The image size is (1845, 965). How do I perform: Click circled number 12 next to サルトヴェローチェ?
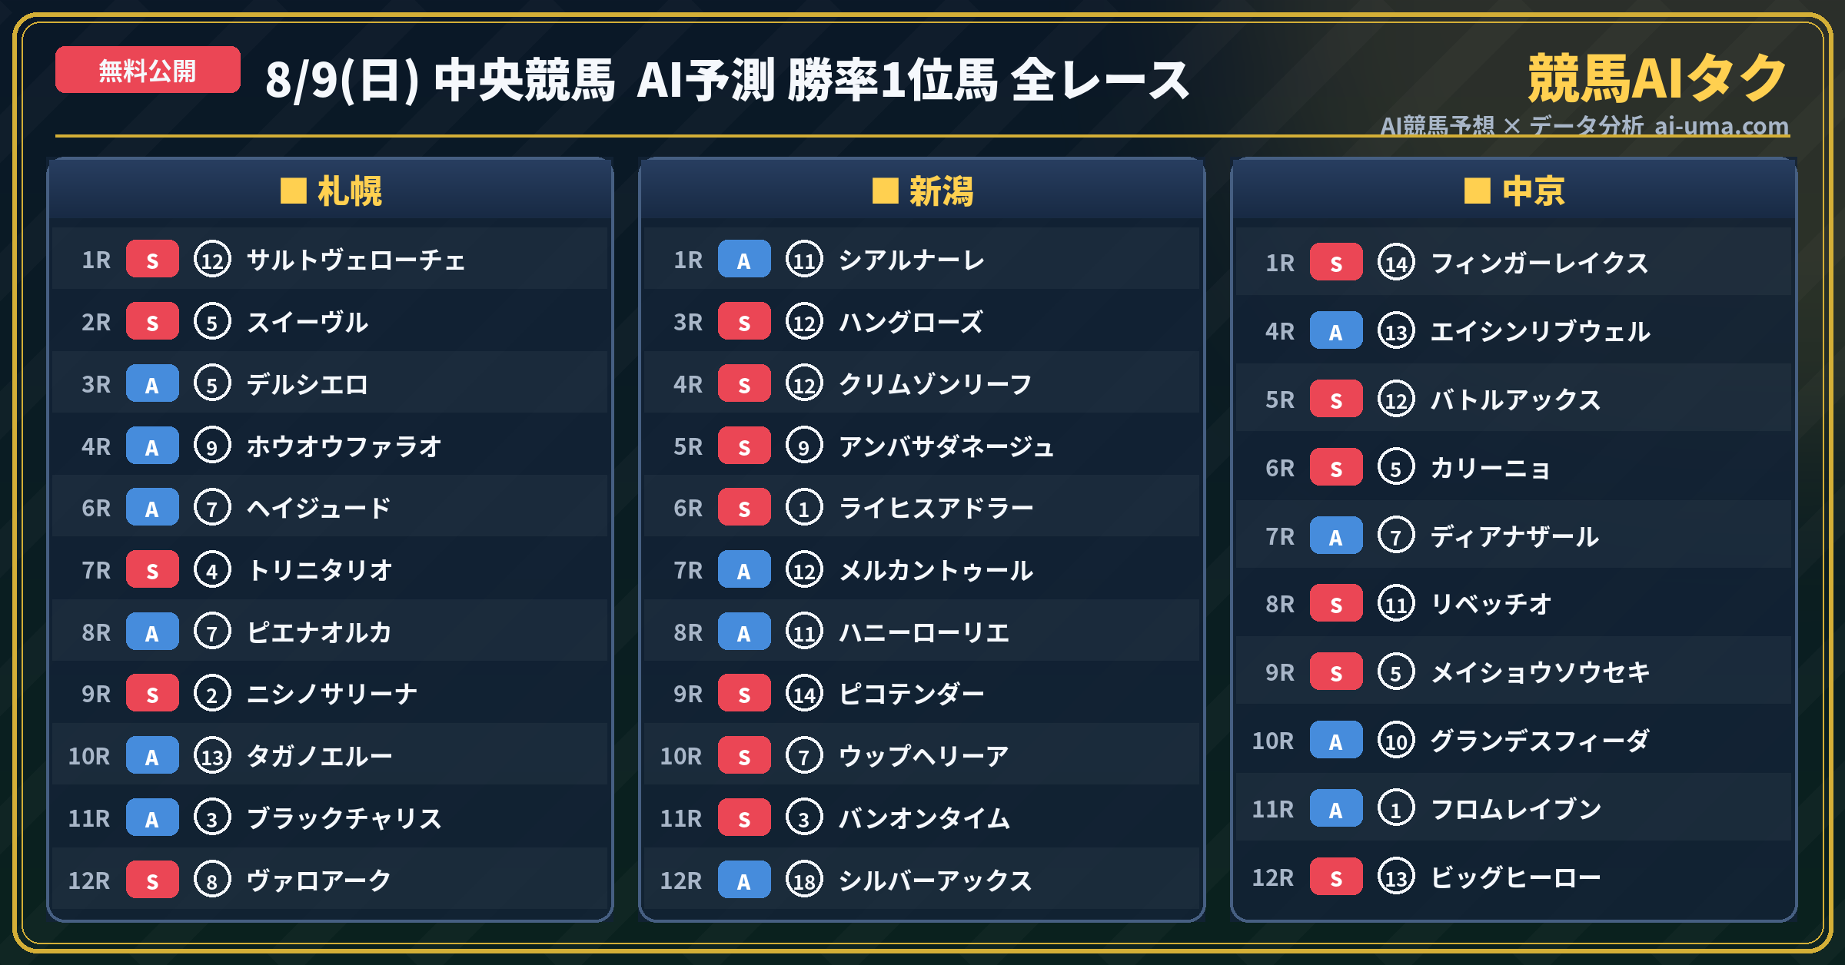pyautogui.click(x=212, y=260)
